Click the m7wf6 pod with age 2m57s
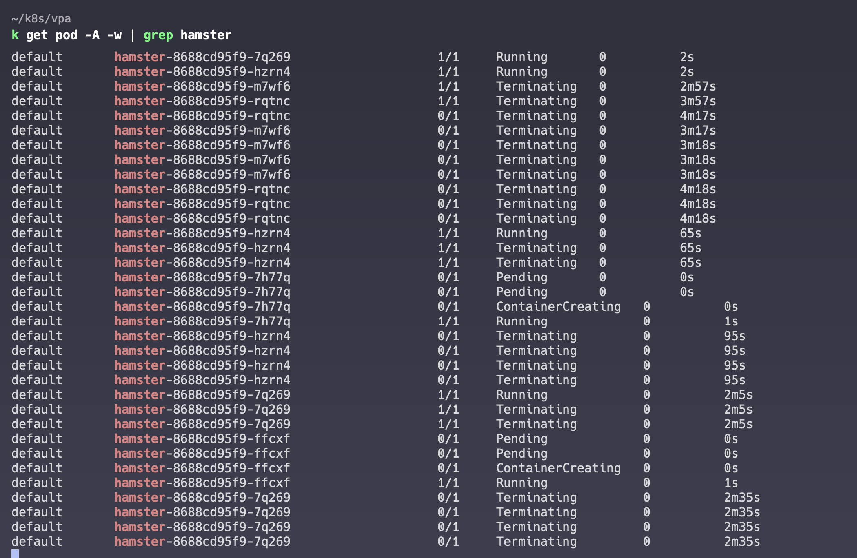The height and width of the screenshot is (558, 857). [202, 86]
